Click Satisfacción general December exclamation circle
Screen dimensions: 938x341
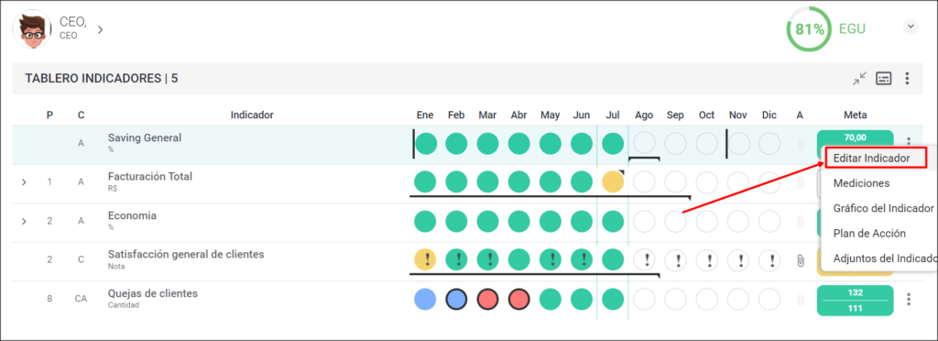click(x=769, y=260)
